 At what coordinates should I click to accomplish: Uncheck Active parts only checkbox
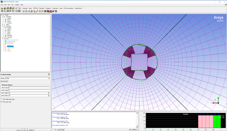(x=1, y=102)
